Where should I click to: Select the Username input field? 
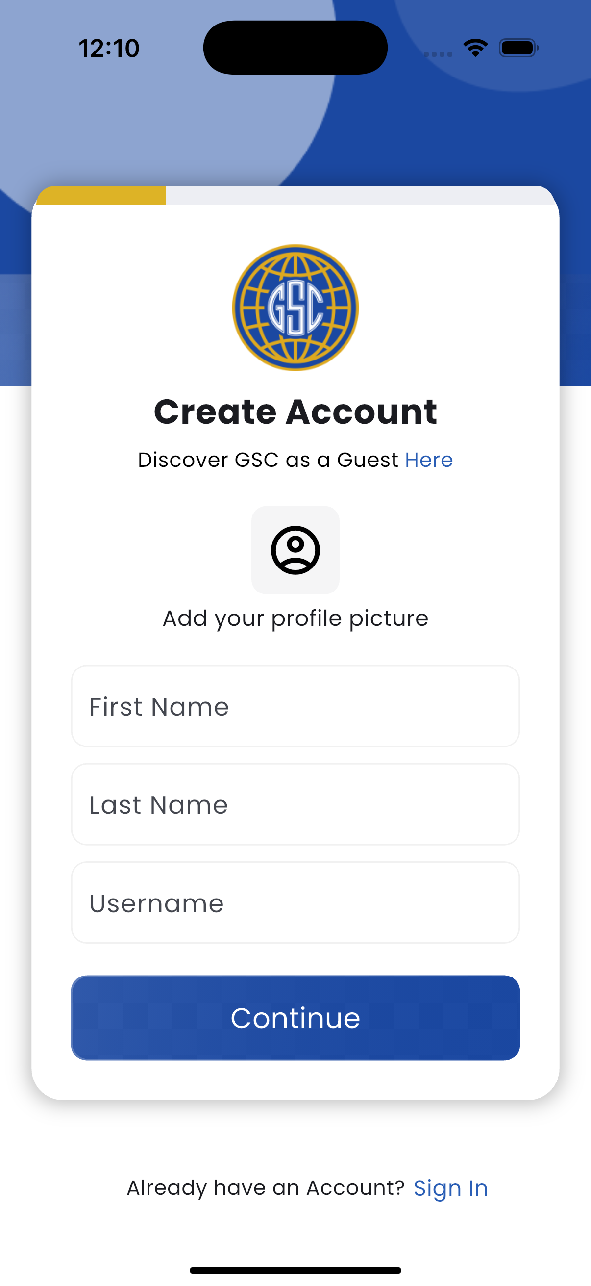[x=295, y=902]
